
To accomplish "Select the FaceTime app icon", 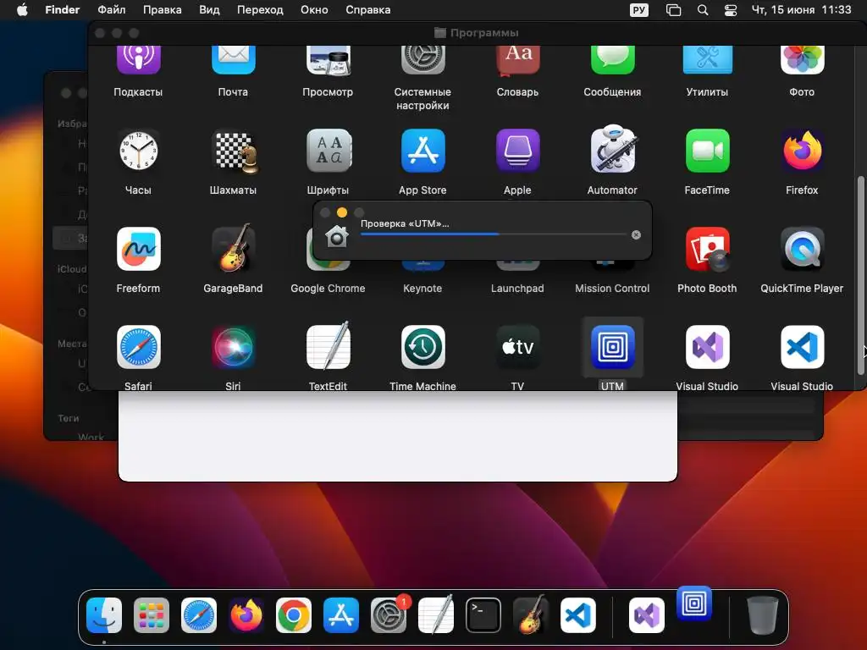I will click(x=707, y=151).
